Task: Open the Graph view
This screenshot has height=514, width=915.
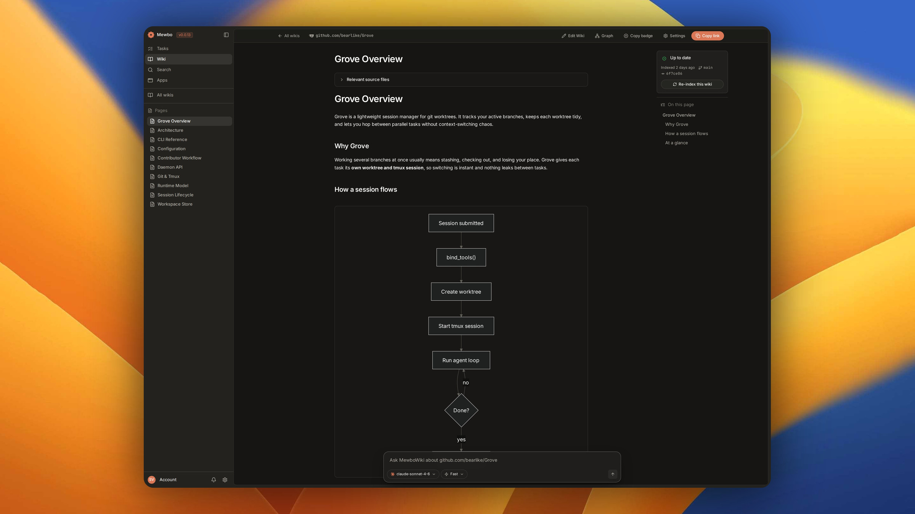Action: 604,36
